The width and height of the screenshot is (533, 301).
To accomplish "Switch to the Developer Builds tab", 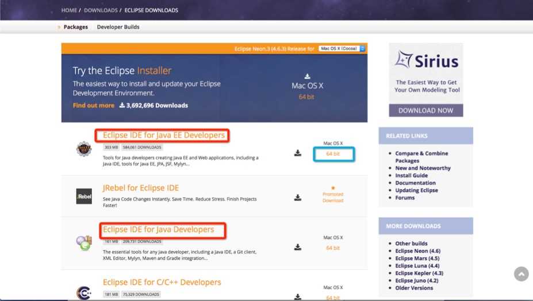I will 118,27.
